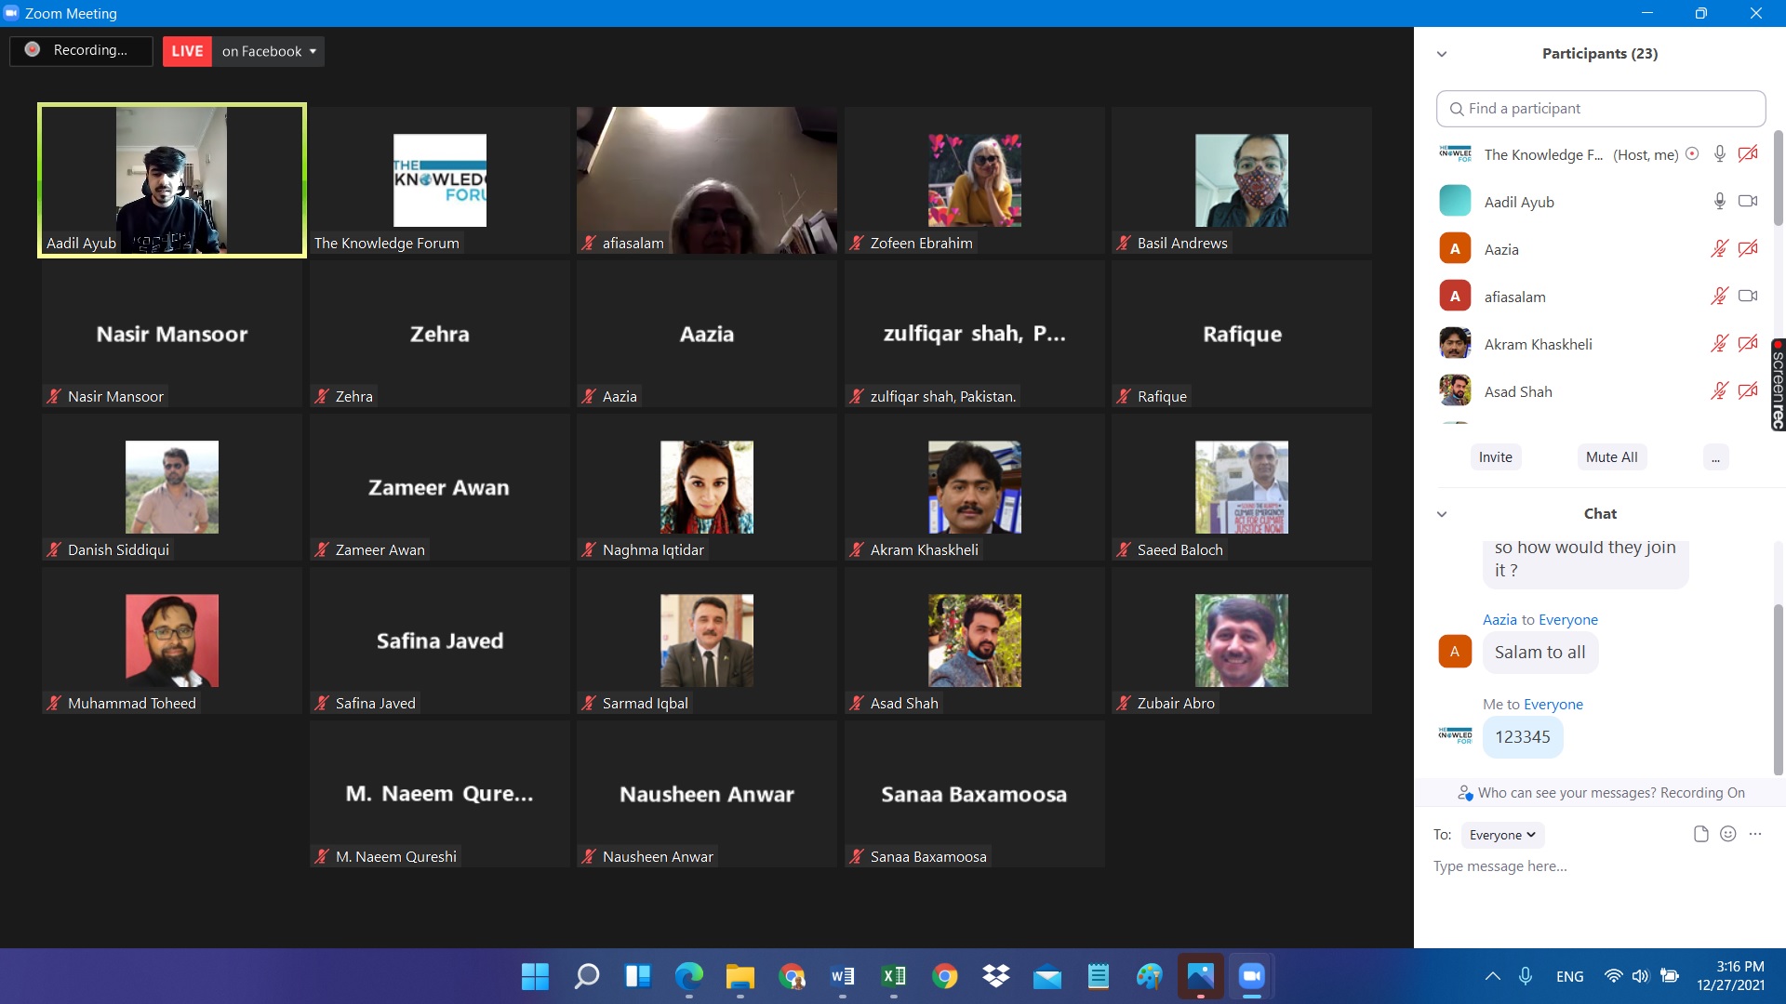
Task: Toggle Aadil Ayub's microphone icon
Action: click(1719, 202)
